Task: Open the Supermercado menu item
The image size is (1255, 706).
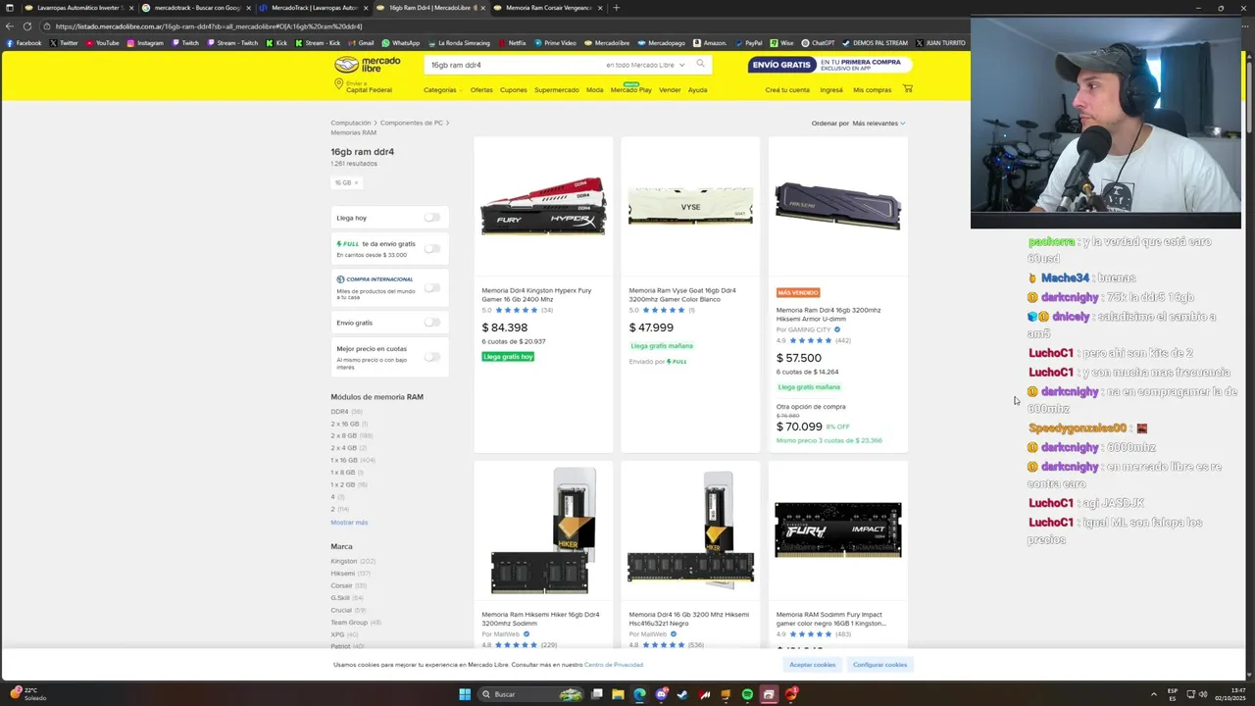Action: tap(556, 89)
